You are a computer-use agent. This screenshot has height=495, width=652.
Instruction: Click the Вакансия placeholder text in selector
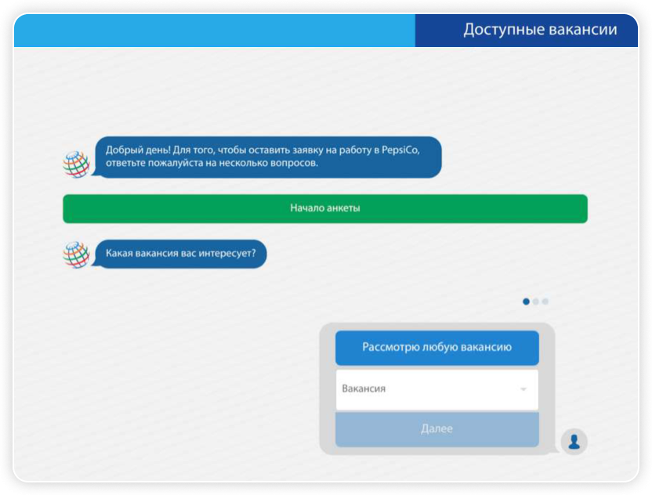tap(364, 389)
